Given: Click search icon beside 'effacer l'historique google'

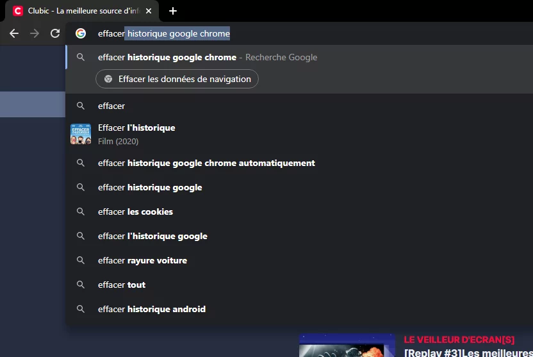Looking at the screenshot, I should pos(81,236).
